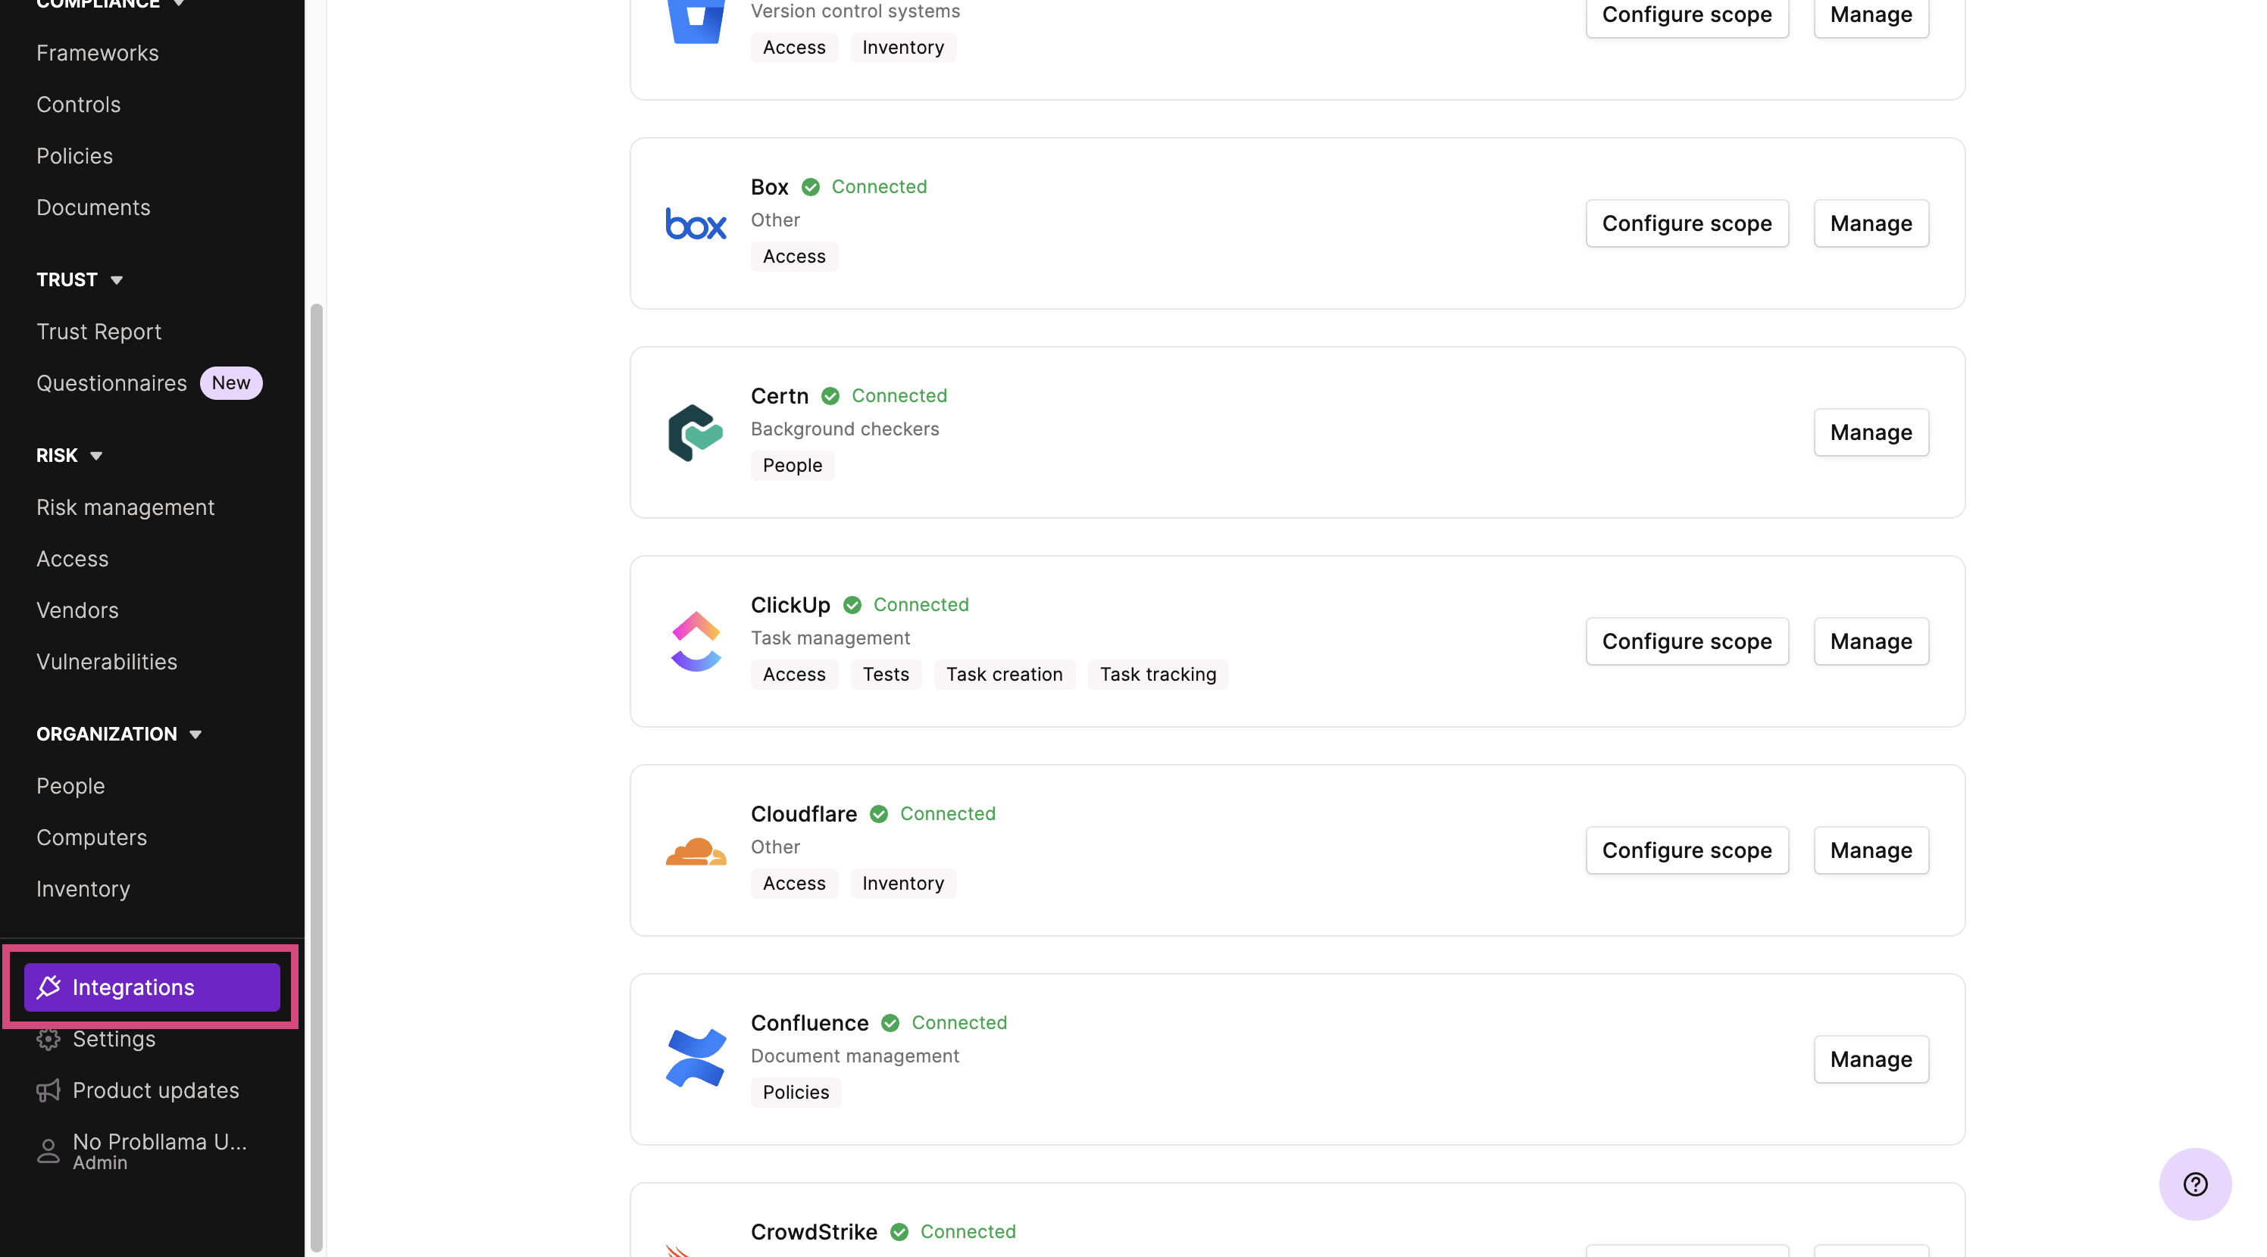
Task: Click the Certn logo
Action: (696, 433)
